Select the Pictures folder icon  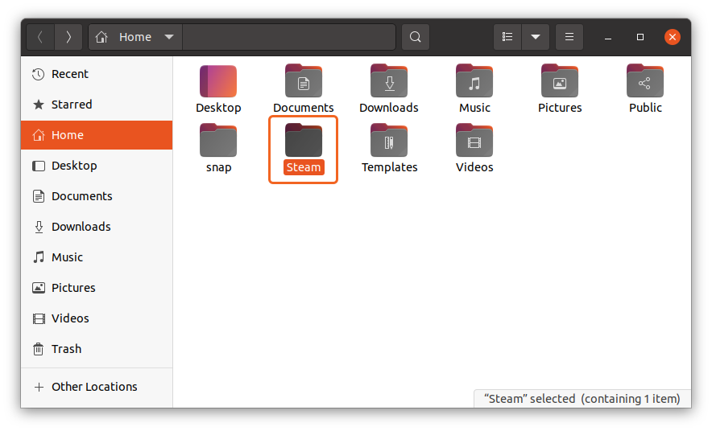560,81
